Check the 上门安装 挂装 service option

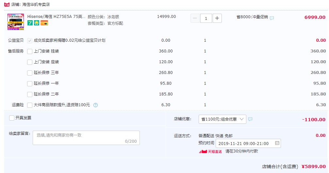30,51
